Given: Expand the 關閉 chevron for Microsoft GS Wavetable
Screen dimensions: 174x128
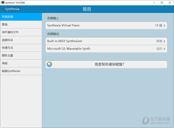Looking at the screenshot, I should click(x=164, y=49).
